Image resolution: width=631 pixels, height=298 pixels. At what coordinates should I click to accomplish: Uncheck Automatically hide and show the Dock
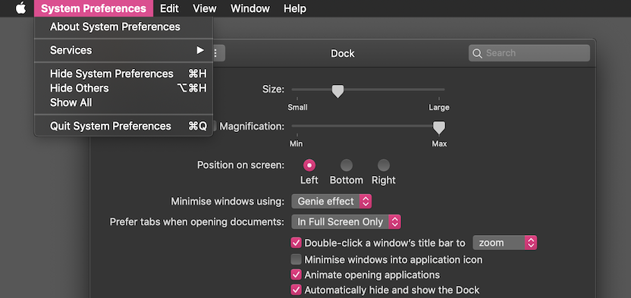click(297, 290)
